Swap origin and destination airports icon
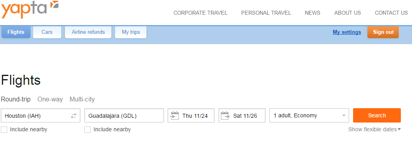 (74, 116)
